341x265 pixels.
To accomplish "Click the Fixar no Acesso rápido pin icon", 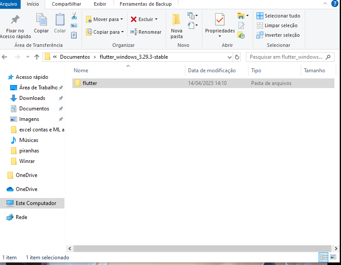I will [x=15, y=20].
